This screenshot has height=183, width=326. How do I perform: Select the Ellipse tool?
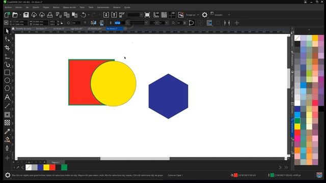7,80
